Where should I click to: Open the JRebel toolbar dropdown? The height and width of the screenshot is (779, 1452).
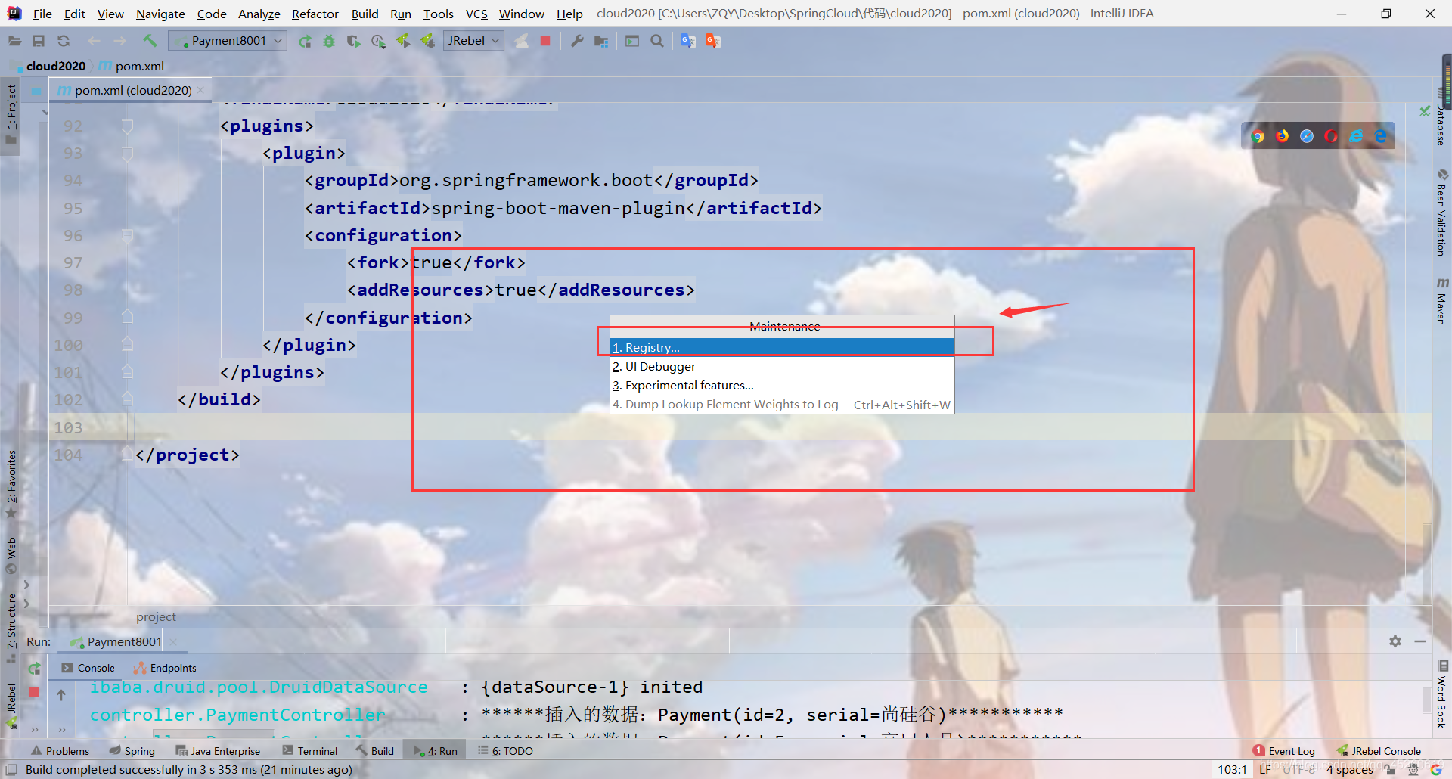click(473, 41)
